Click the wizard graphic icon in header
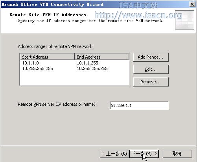Viewport: 197px width, 162px height. point(184,20)
